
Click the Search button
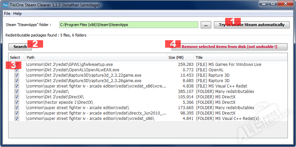pos(20,47)
